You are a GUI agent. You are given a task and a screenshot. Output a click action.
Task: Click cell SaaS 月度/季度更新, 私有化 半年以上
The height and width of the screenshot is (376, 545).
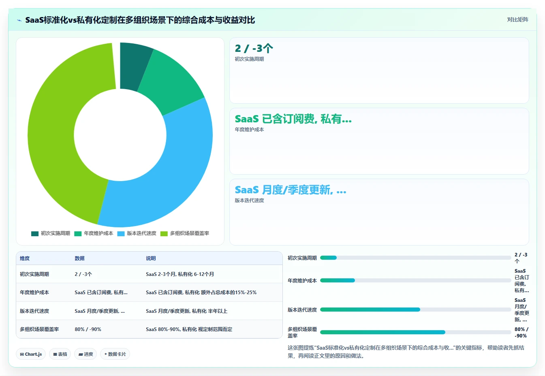[186, 311]
